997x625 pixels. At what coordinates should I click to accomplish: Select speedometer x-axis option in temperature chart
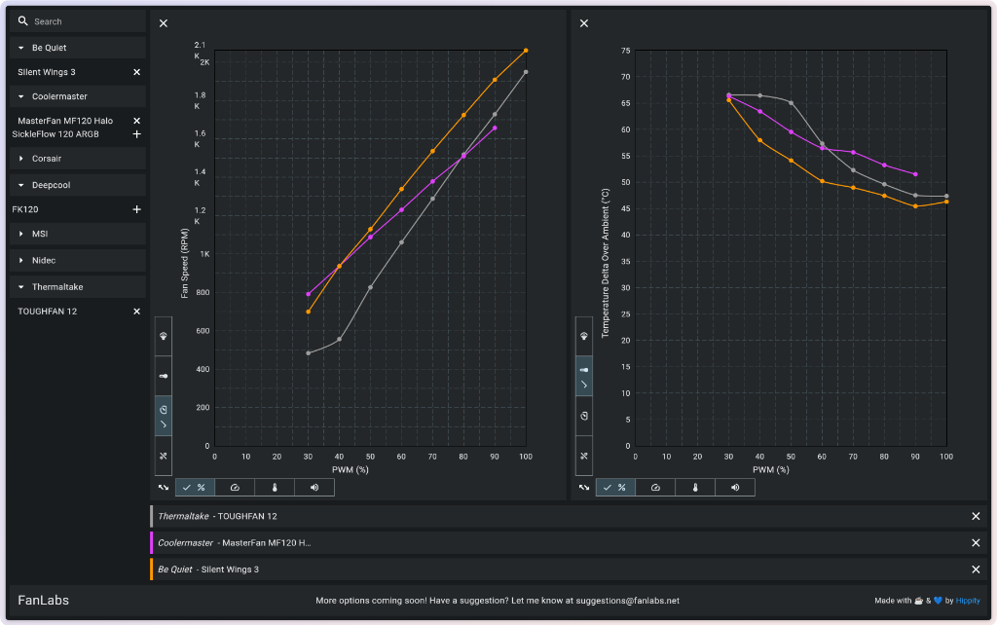pos(655,488)
